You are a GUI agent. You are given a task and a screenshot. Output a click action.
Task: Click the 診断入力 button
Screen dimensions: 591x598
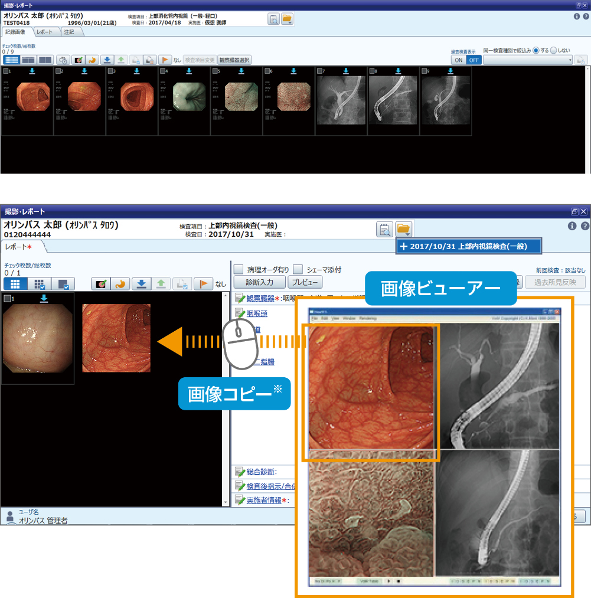click(x=260, y=283)
